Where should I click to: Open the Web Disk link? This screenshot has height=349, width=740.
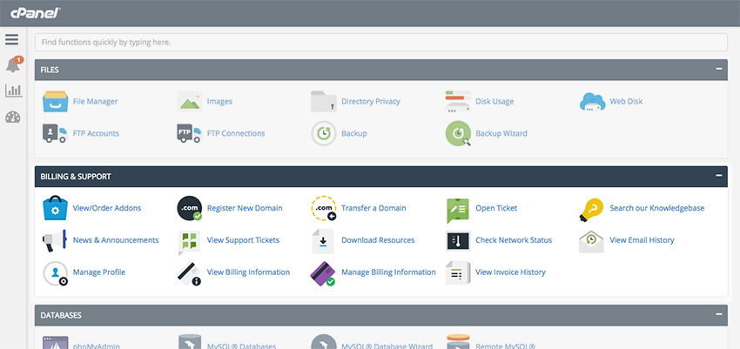coord(626,102)
